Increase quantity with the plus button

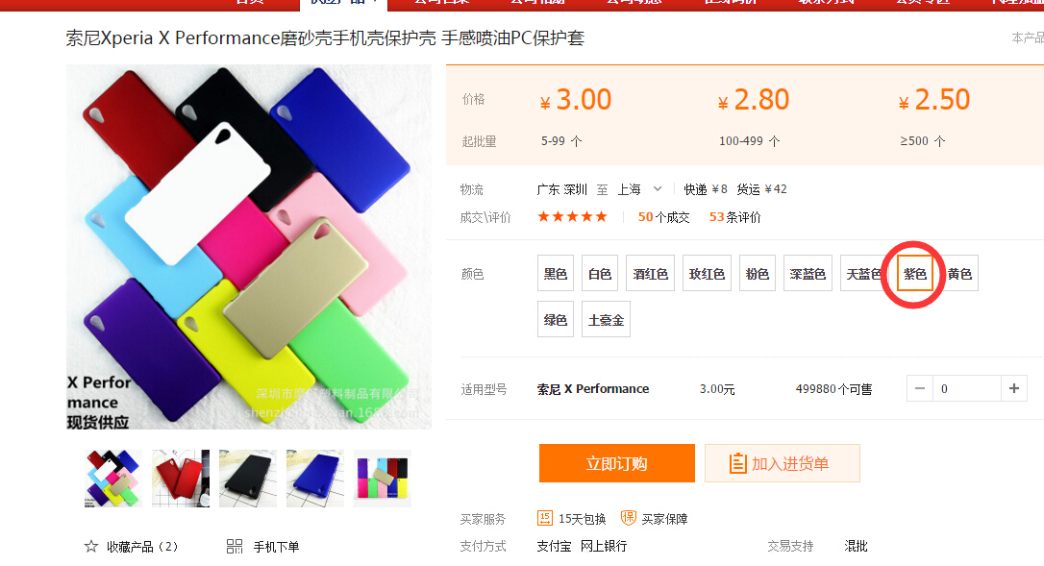pyautogui.click(x=1014, y=388)
